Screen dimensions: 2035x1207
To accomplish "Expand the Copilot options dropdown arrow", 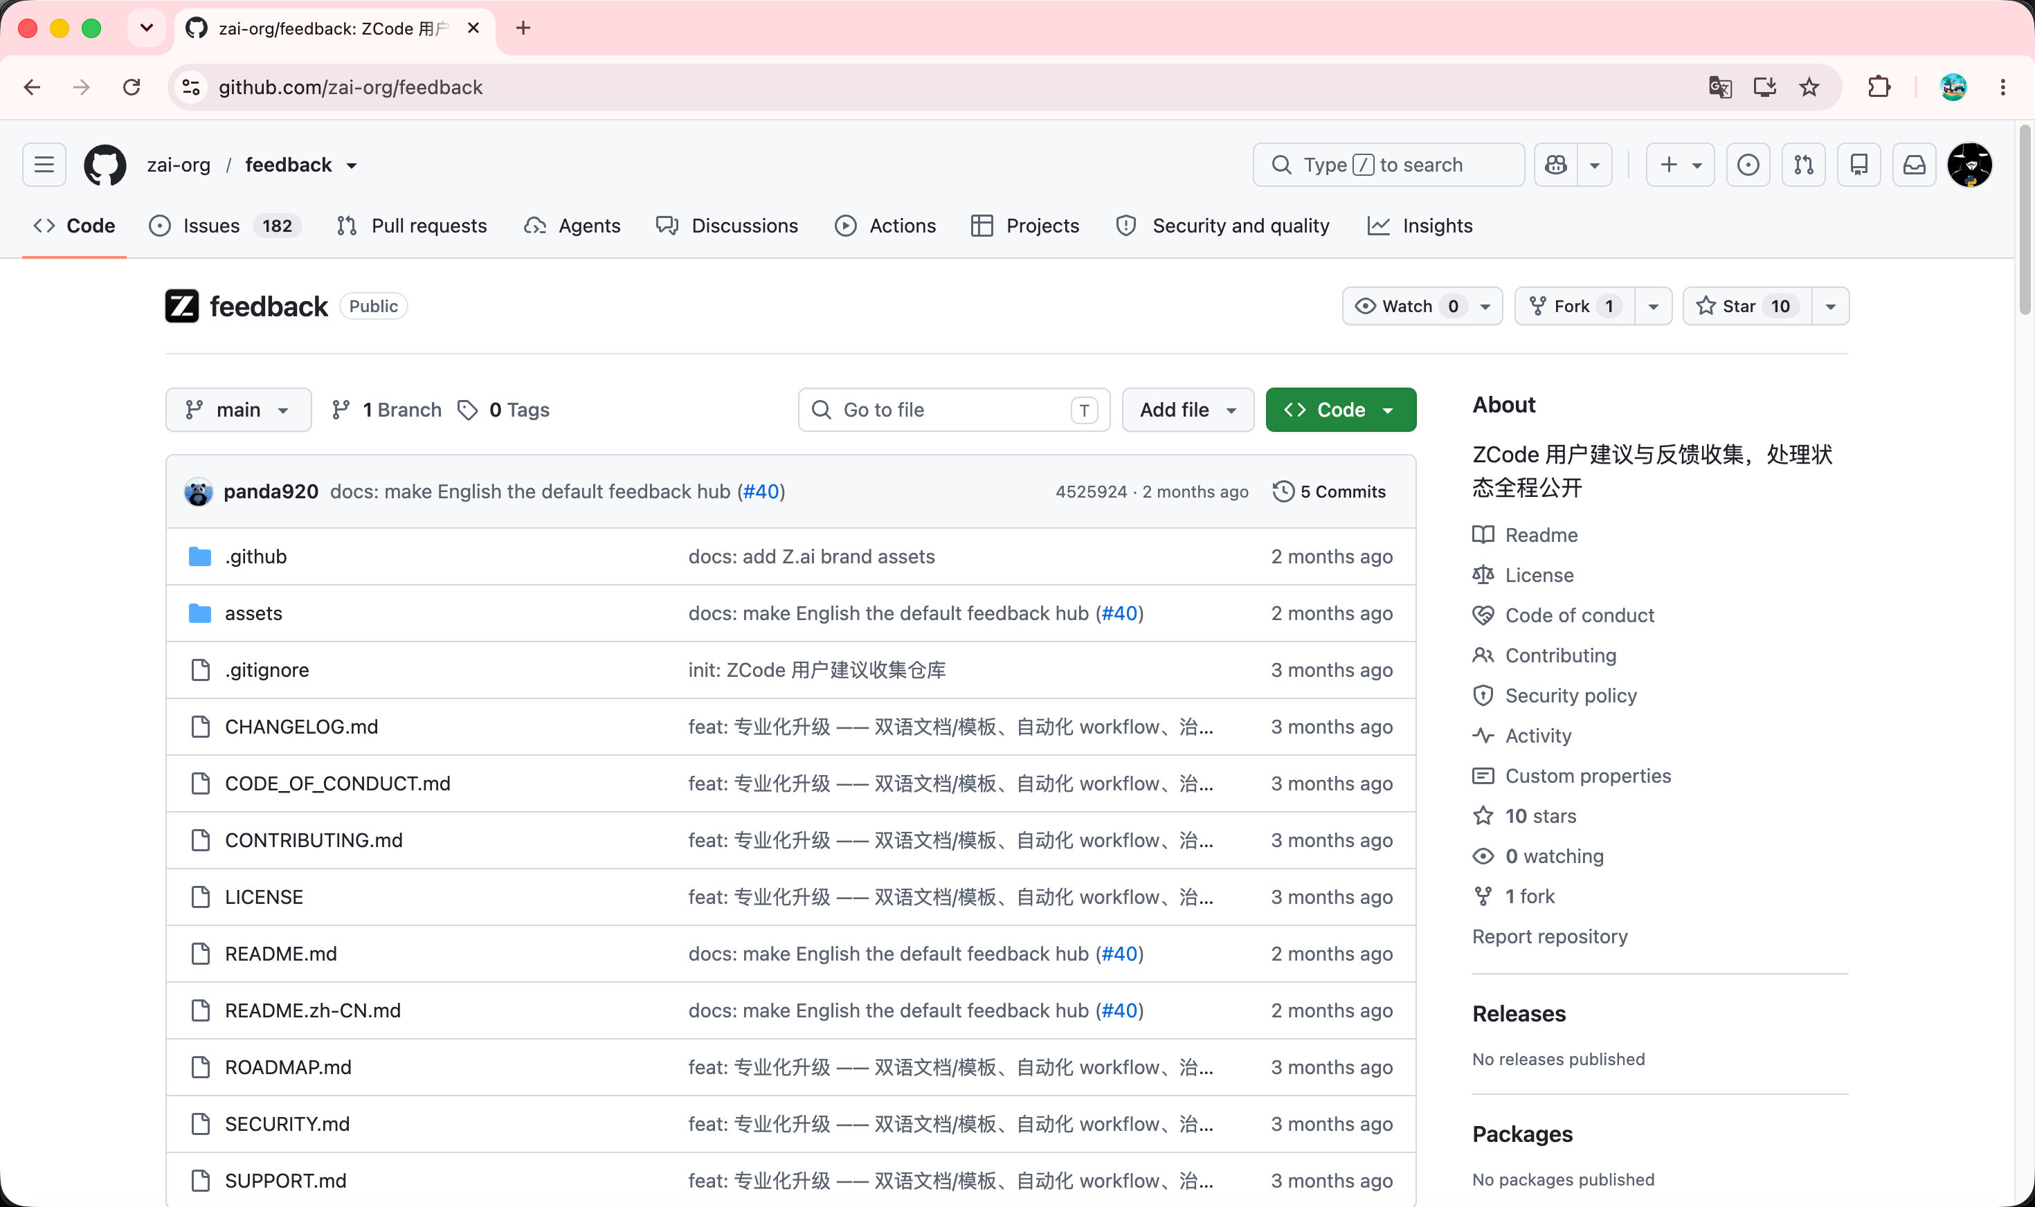I will [x=1594, y=165].
